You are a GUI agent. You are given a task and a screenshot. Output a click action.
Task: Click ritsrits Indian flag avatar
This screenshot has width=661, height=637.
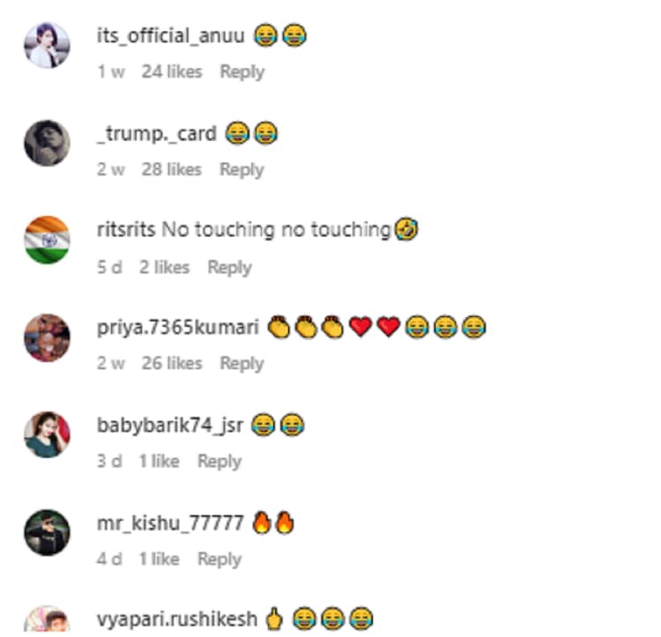(x=47, y=241)
